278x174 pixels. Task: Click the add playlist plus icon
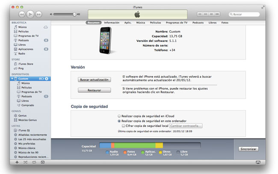coord(17,163)
